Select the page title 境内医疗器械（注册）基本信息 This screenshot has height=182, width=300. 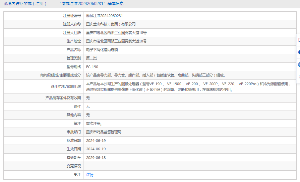[x=65, y=4]
